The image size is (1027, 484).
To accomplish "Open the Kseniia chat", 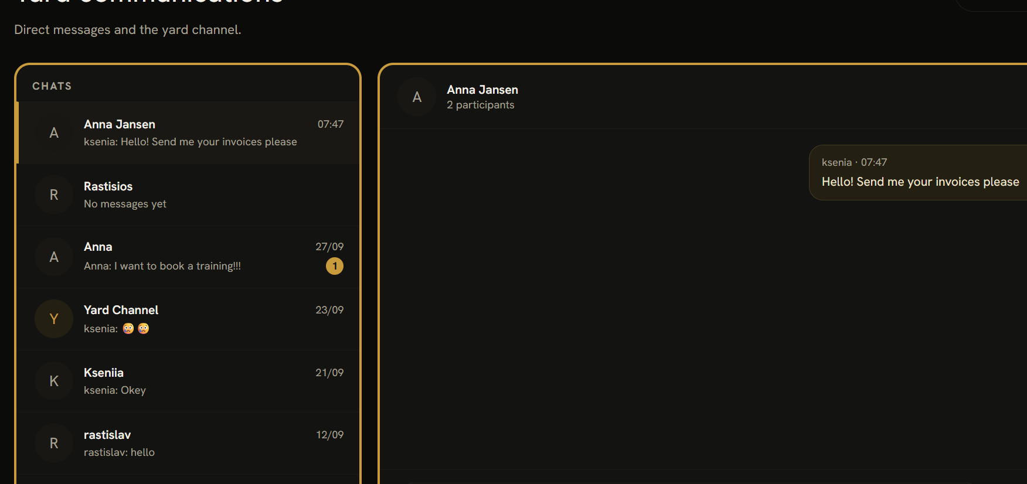I will (x=188, y=381).
